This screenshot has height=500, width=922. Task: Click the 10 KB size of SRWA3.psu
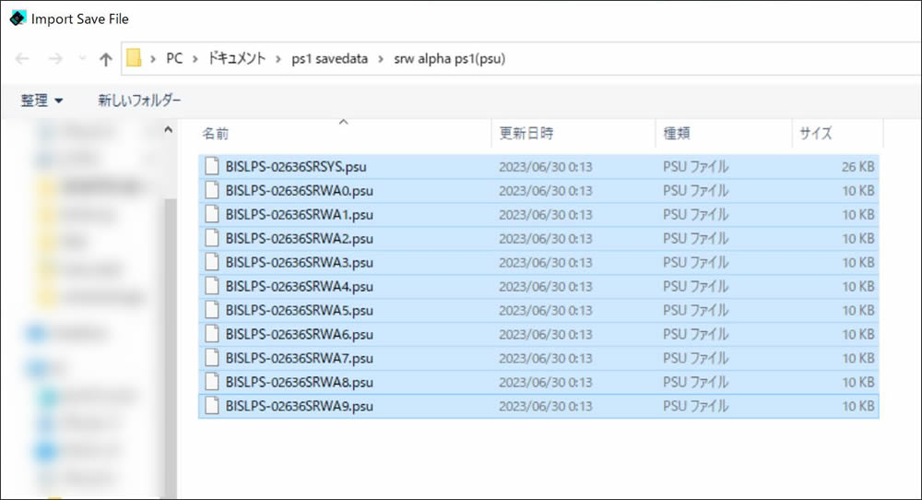(x=857, y=263)
